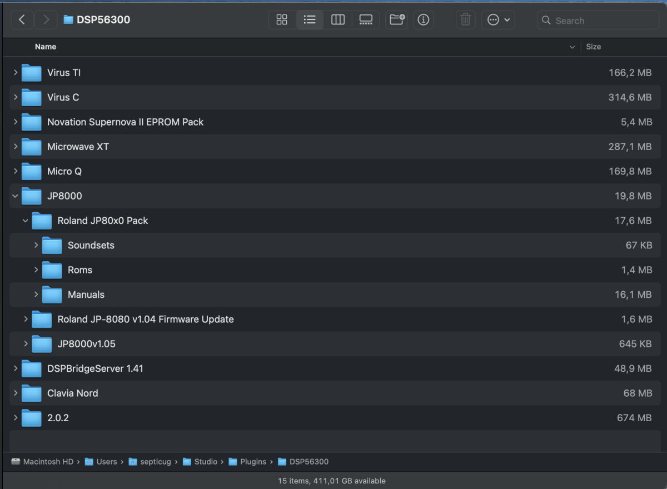Click the DSP56300 window title
This screenshot has height=489, width=667.
pyautogui.click(x=103, y=20)
